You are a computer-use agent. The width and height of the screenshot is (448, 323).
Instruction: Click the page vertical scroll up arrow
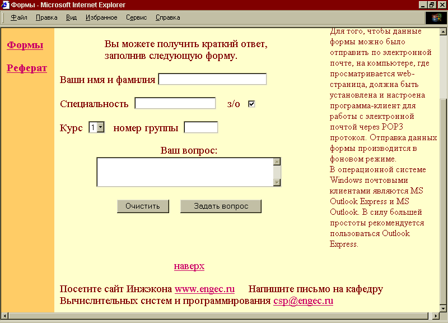tap(443, 31)
